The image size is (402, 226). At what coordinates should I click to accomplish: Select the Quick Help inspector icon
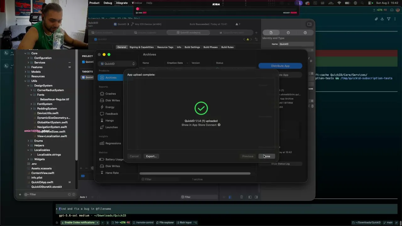point(305,33)
